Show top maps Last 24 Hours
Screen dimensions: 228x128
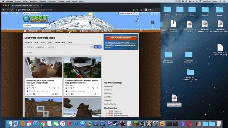tap(108, 86)
